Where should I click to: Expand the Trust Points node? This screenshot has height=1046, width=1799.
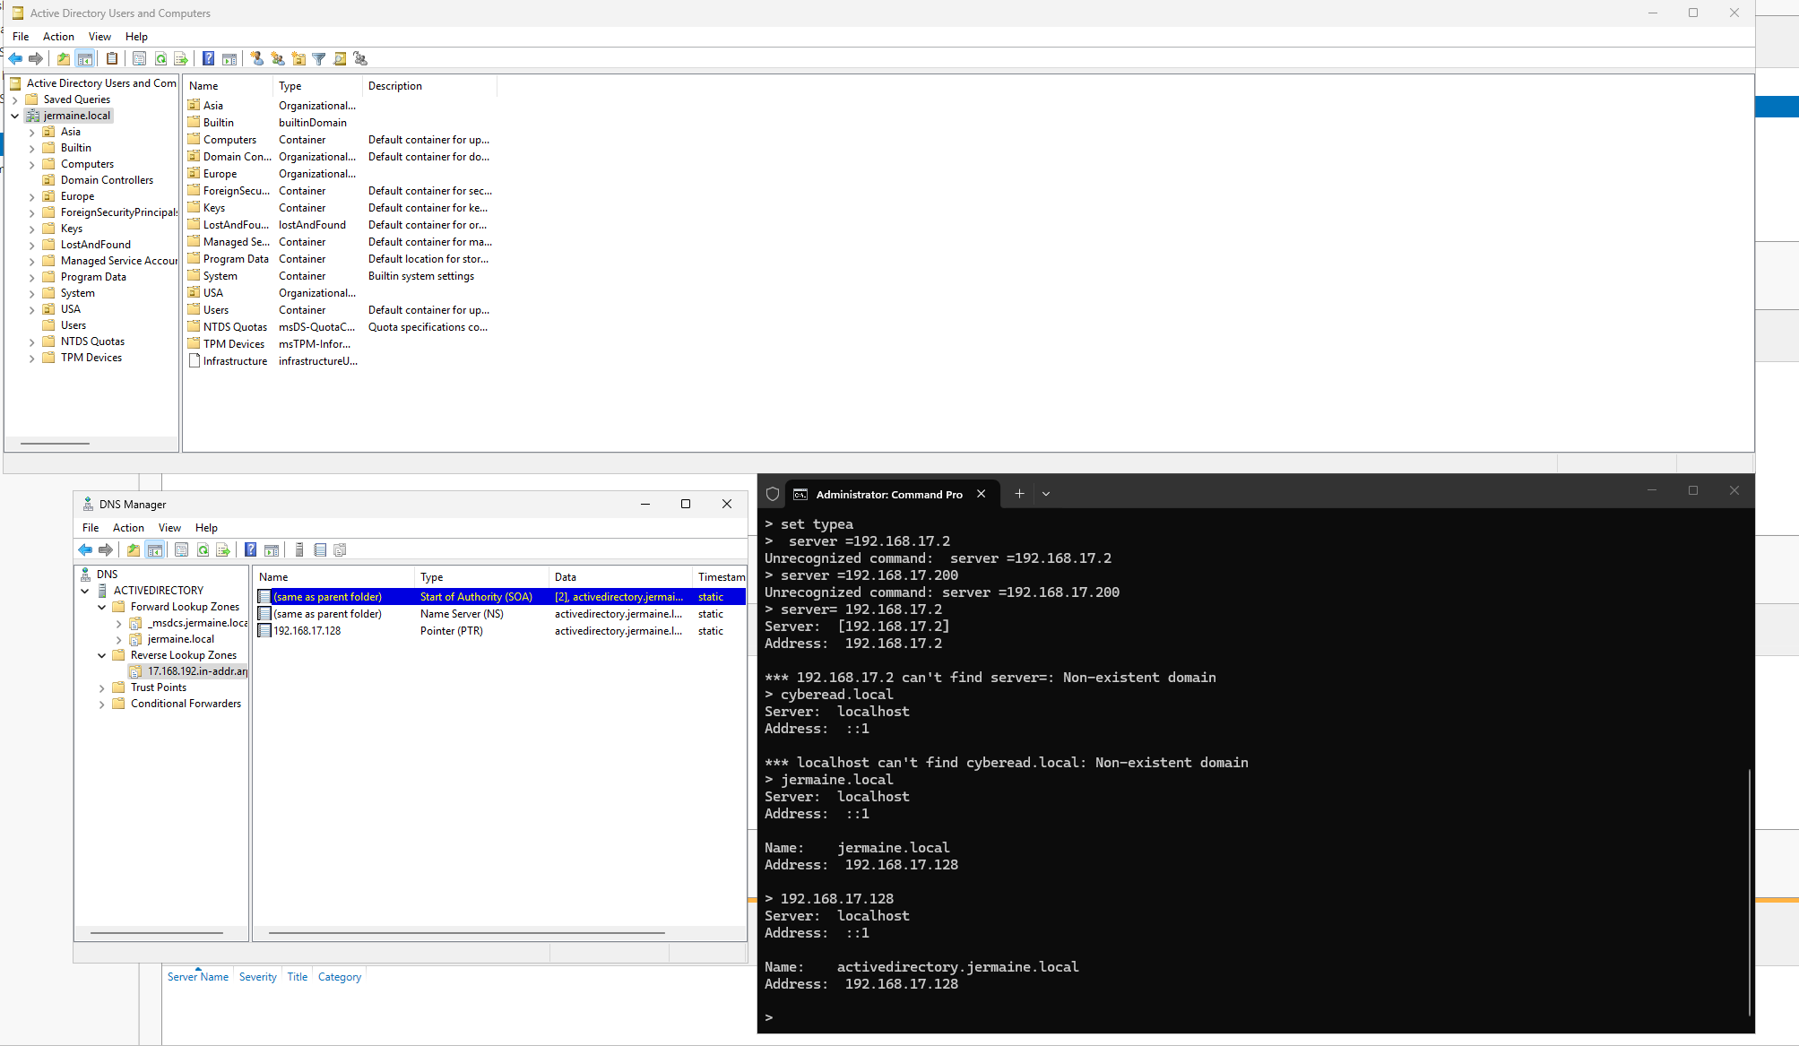point(102,688)
